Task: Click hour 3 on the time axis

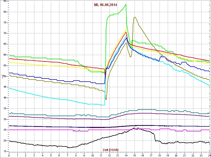Action: [x=34, y=155]
